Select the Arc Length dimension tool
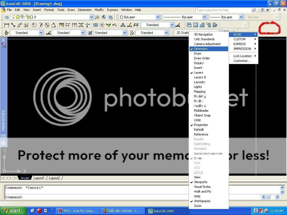Viewport: 287px width, 215px height. [x=20, y=25]
